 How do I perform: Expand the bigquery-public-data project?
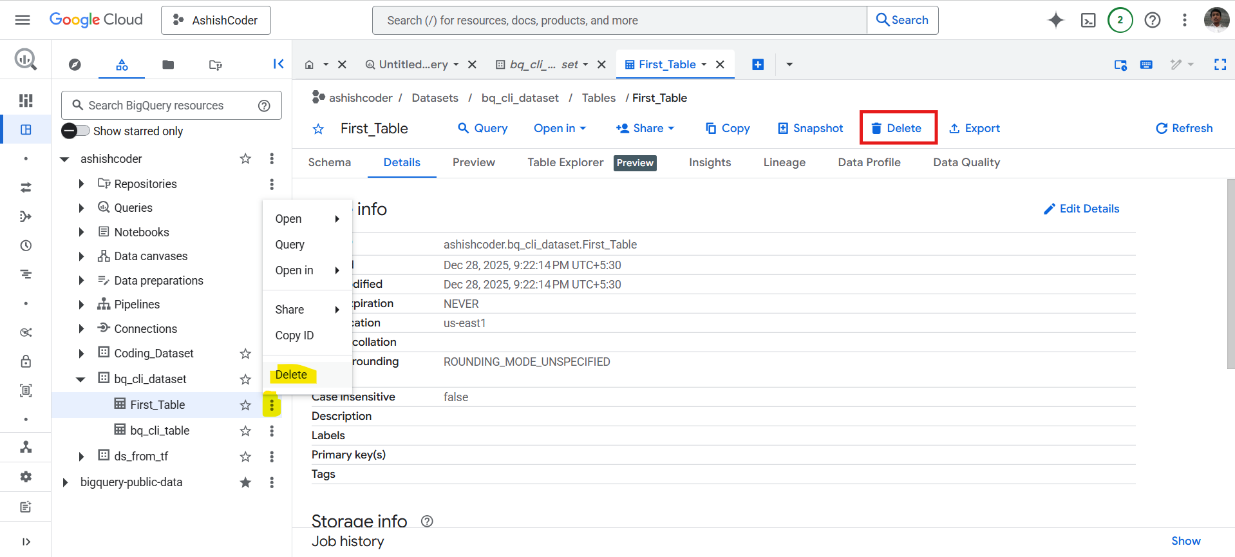(x=64, y=482)
